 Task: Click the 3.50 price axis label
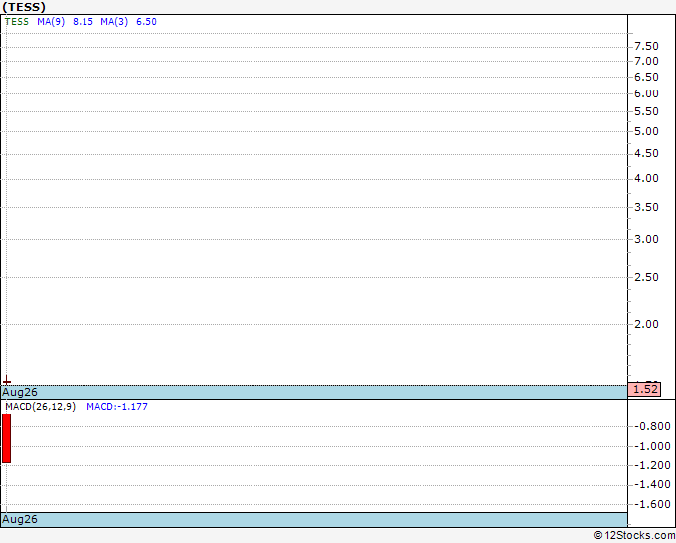pos(646,207)
